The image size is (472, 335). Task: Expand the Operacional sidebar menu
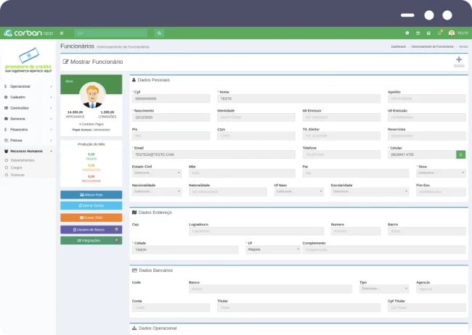(28, 86)
